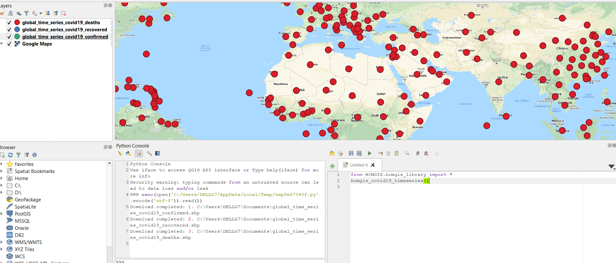Select the Google Maps layer name

pyautogui.click(x=37, y=44)
